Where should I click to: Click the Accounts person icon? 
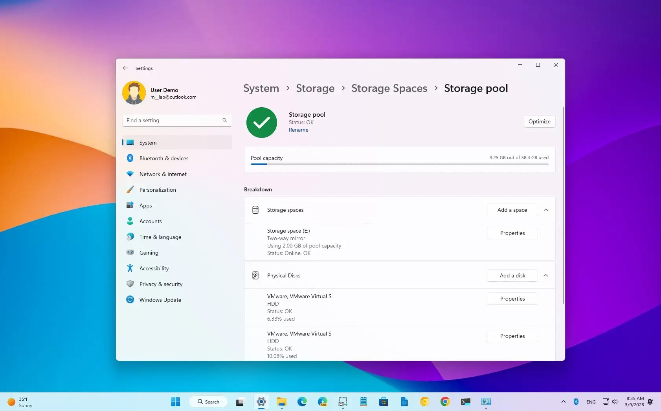[x=130, y=221]
